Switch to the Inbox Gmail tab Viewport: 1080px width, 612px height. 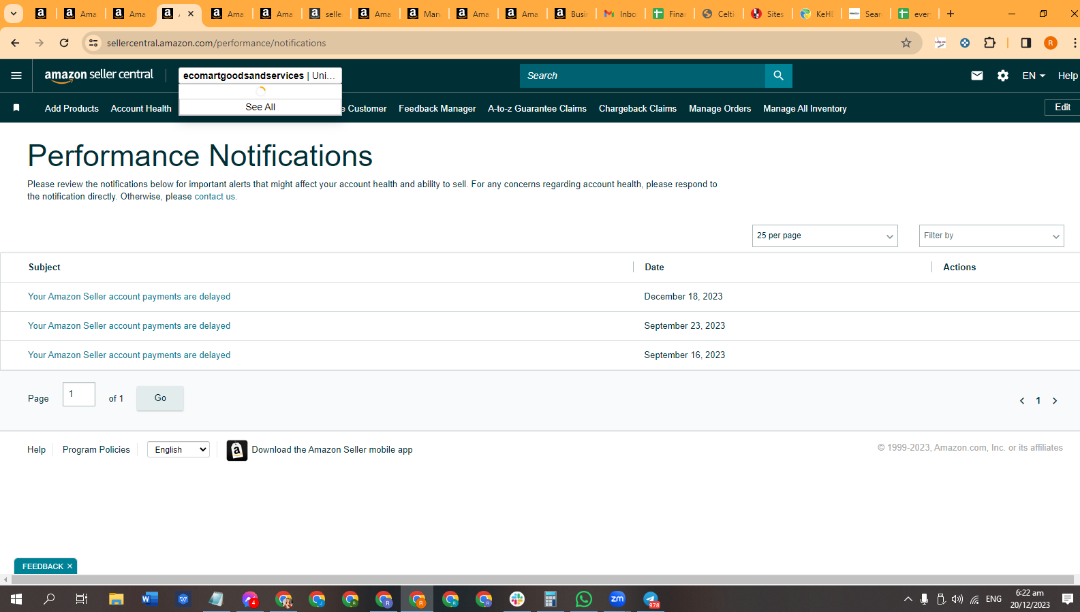[620, 14]
